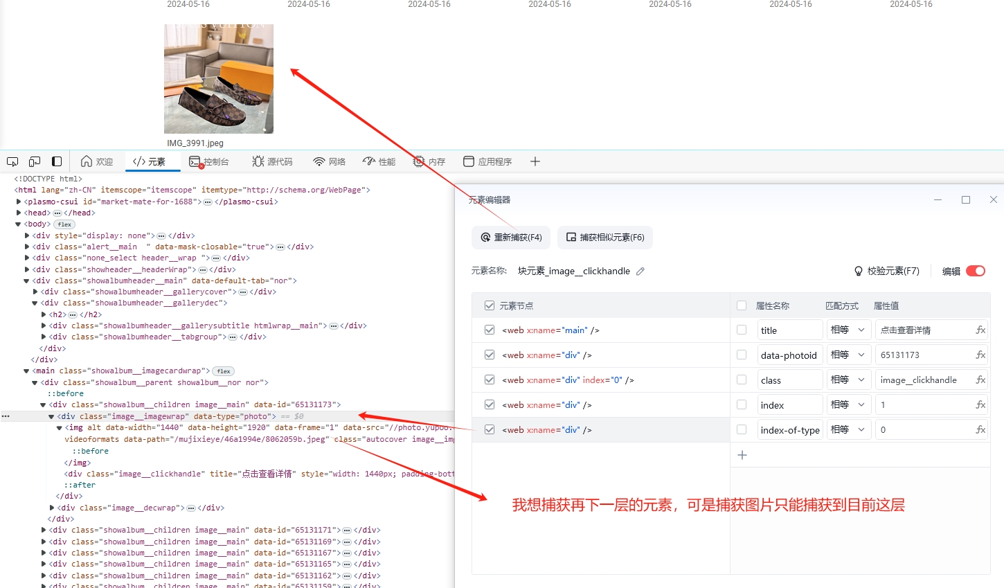Click the pencil icon to rename the element
The height and width of the screenshot is (588, 1004).
pyautogui.click(x=640, y=271)
